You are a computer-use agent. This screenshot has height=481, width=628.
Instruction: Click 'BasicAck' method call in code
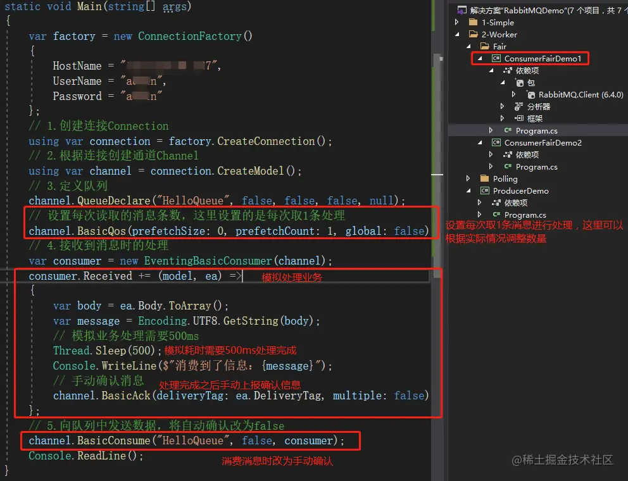coord(126,396)
